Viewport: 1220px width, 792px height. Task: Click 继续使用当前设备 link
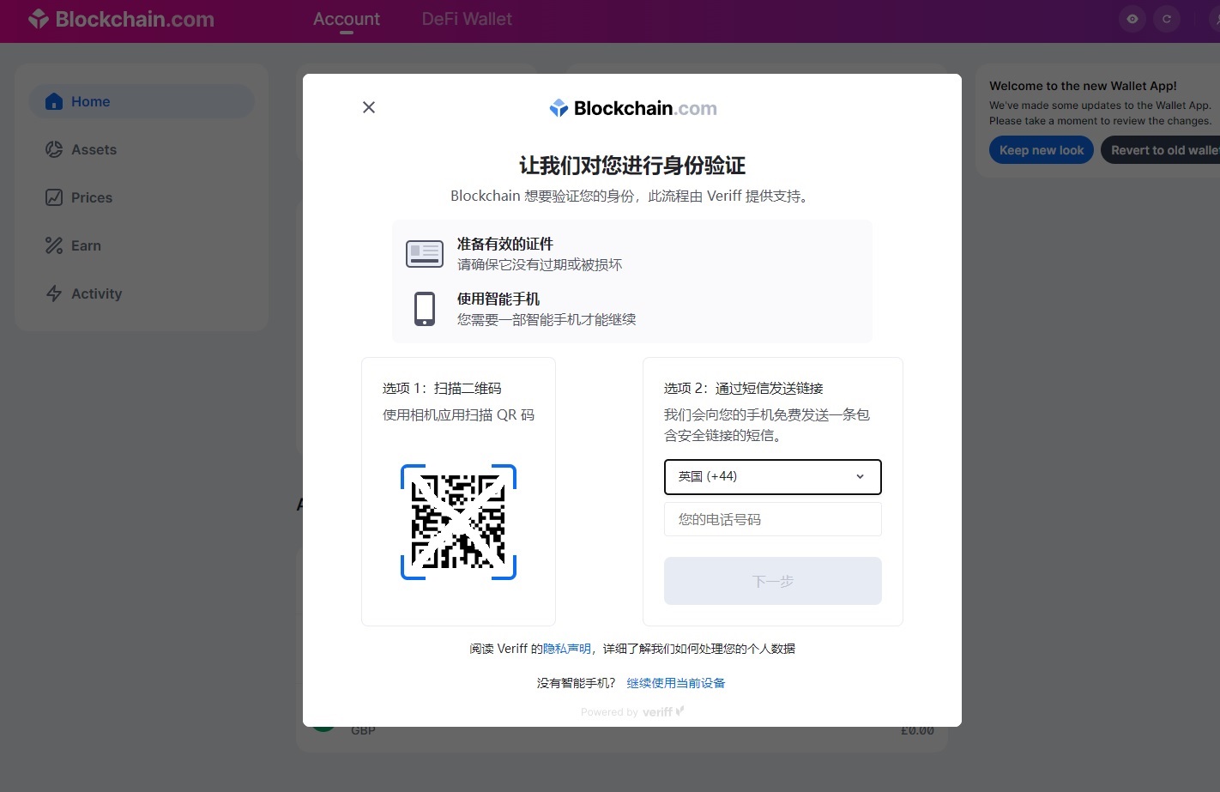click(x=676, y=683)
